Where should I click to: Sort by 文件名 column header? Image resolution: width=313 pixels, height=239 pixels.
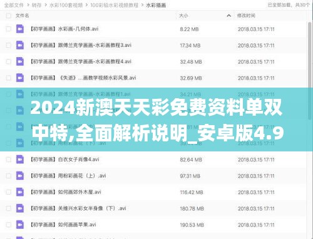[23, 16]
